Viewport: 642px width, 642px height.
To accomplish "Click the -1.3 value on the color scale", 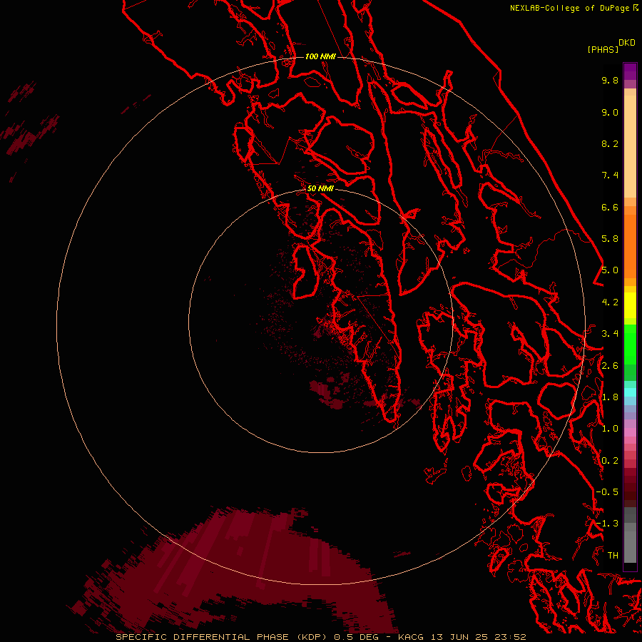I will click(607, 524).
